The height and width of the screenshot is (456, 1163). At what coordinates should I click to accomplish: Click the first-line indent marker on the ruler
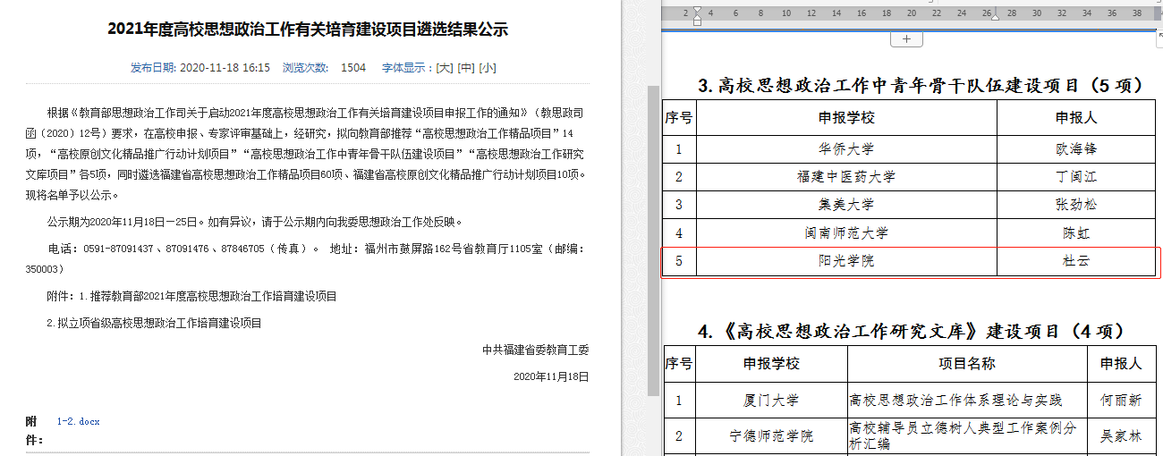pyautogui.click(x=698, y=11)
